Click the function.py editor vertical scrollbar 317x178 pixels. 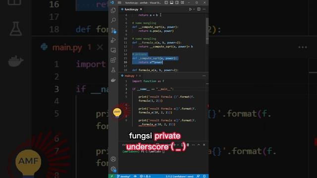(x=207, y=31)
